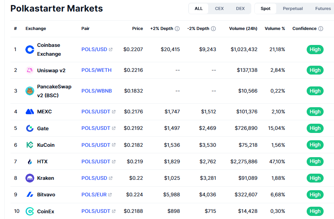Click the -2% Depth info icon
The width and height of the screenshot is (334, 219).
pos(213,29)
